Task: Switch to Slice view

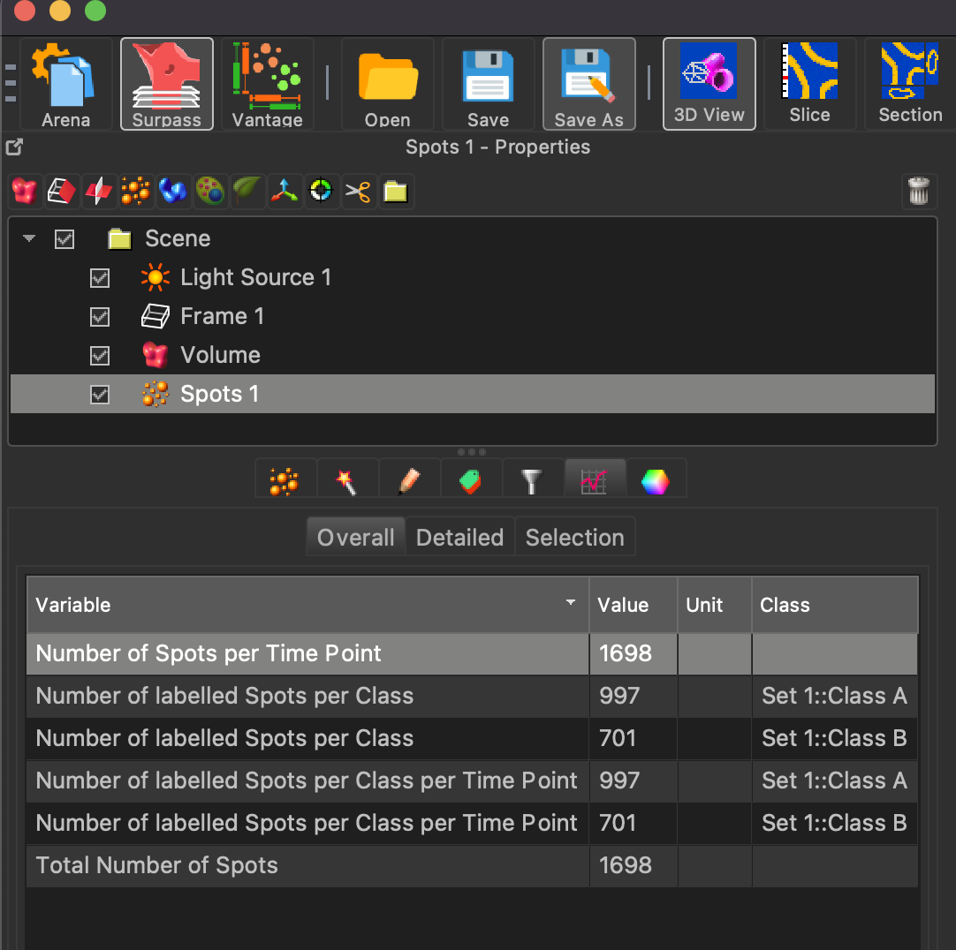Action: (x=809, y=84)
